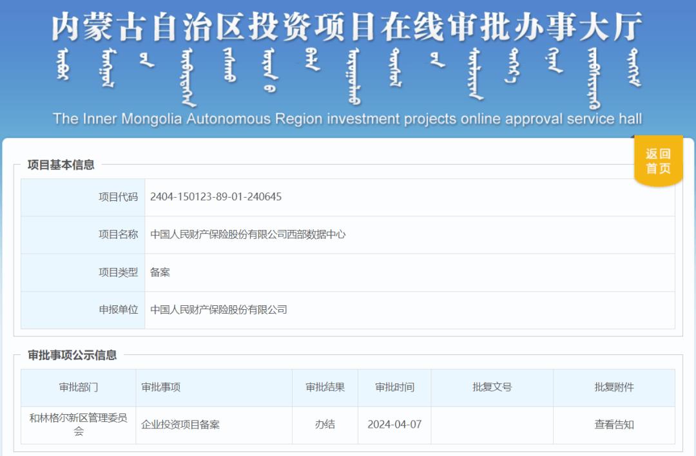
Task: Click the 项目类型 label cell
Action: pyautogui.click(x=83, y=272)
